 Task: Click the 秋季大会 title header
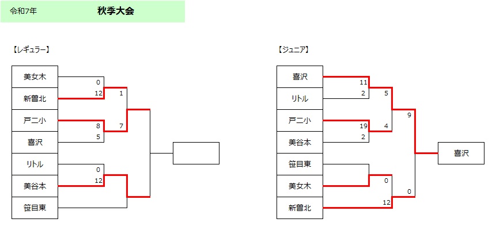(116, 11)
